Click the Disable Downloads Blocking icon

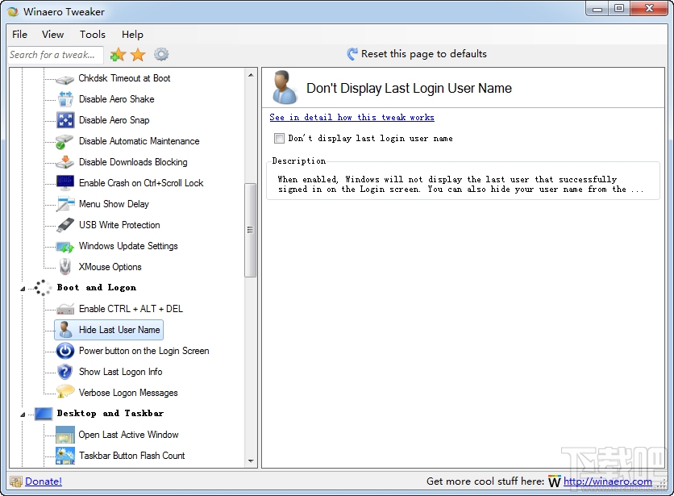(x=65, y=162)
